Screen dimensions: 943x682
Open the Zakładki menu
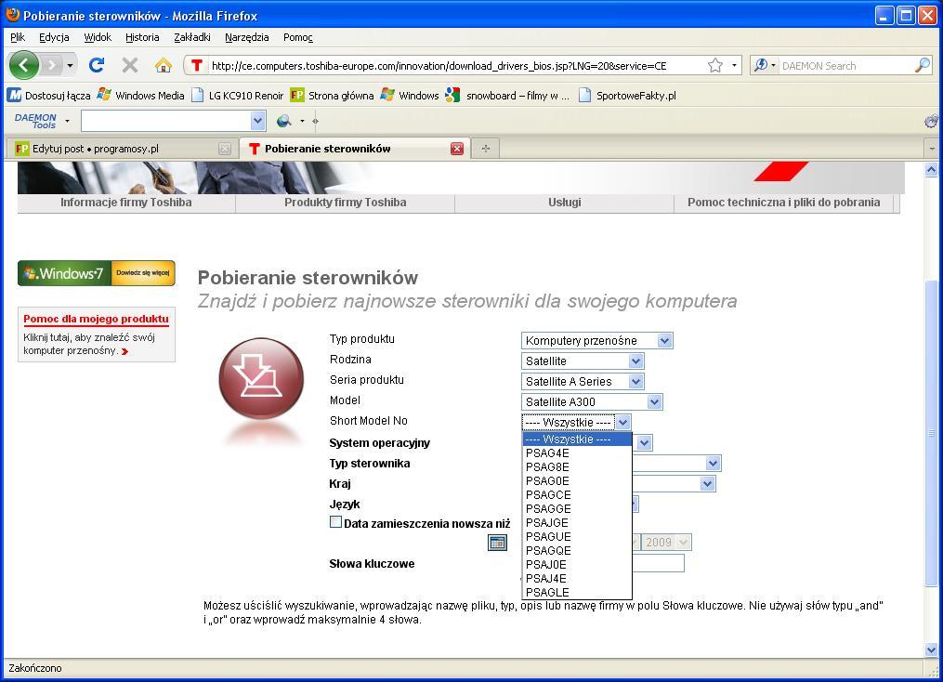pos(191,37)
